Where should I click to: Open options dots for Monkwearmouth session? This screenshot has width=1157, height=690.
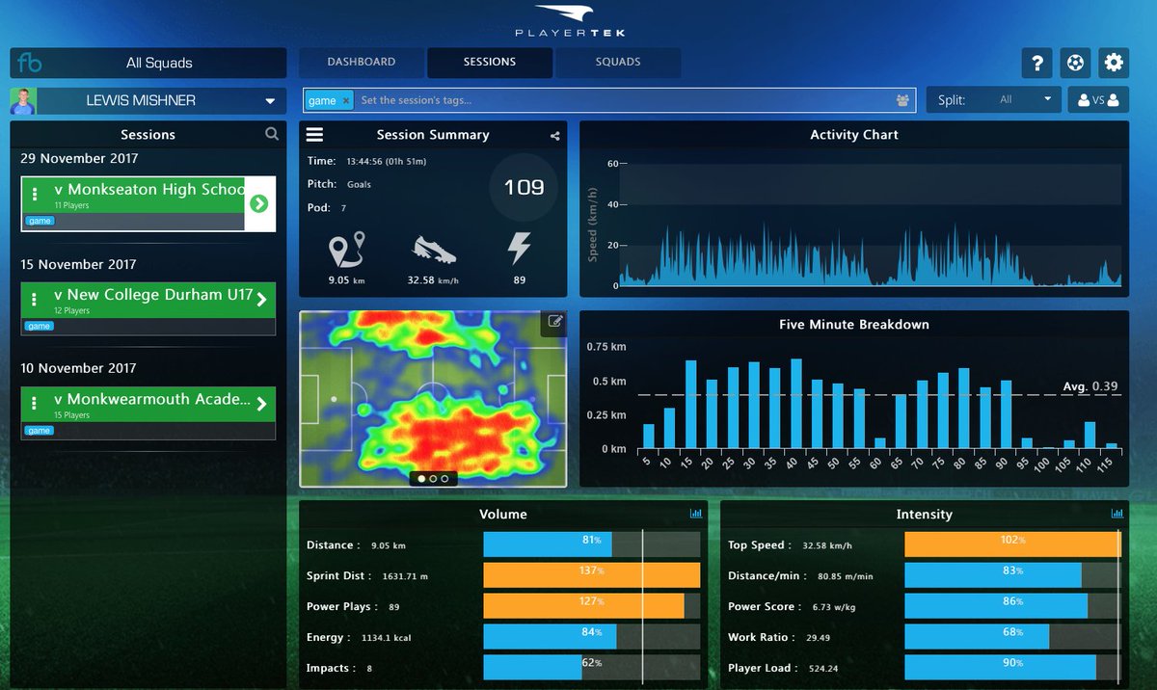click(x=35, y=403)
